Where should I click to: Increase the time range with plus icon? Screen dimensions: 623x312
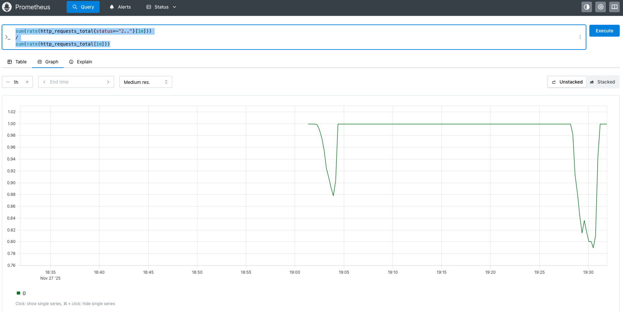[27, 82]
